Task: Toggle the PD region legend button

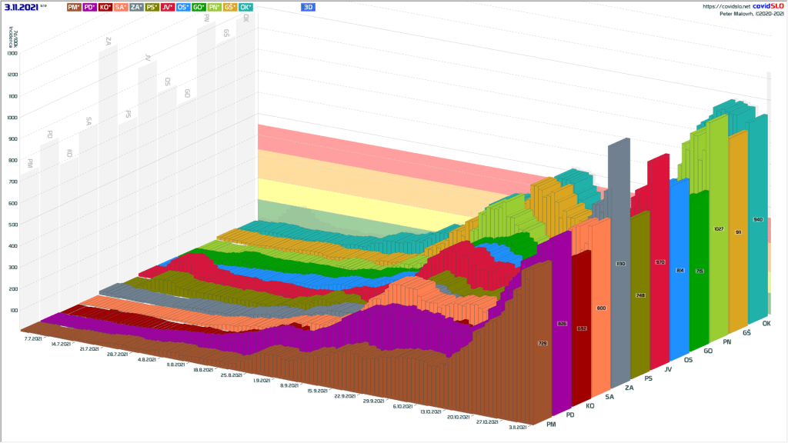Action: [x=89, y=7]
